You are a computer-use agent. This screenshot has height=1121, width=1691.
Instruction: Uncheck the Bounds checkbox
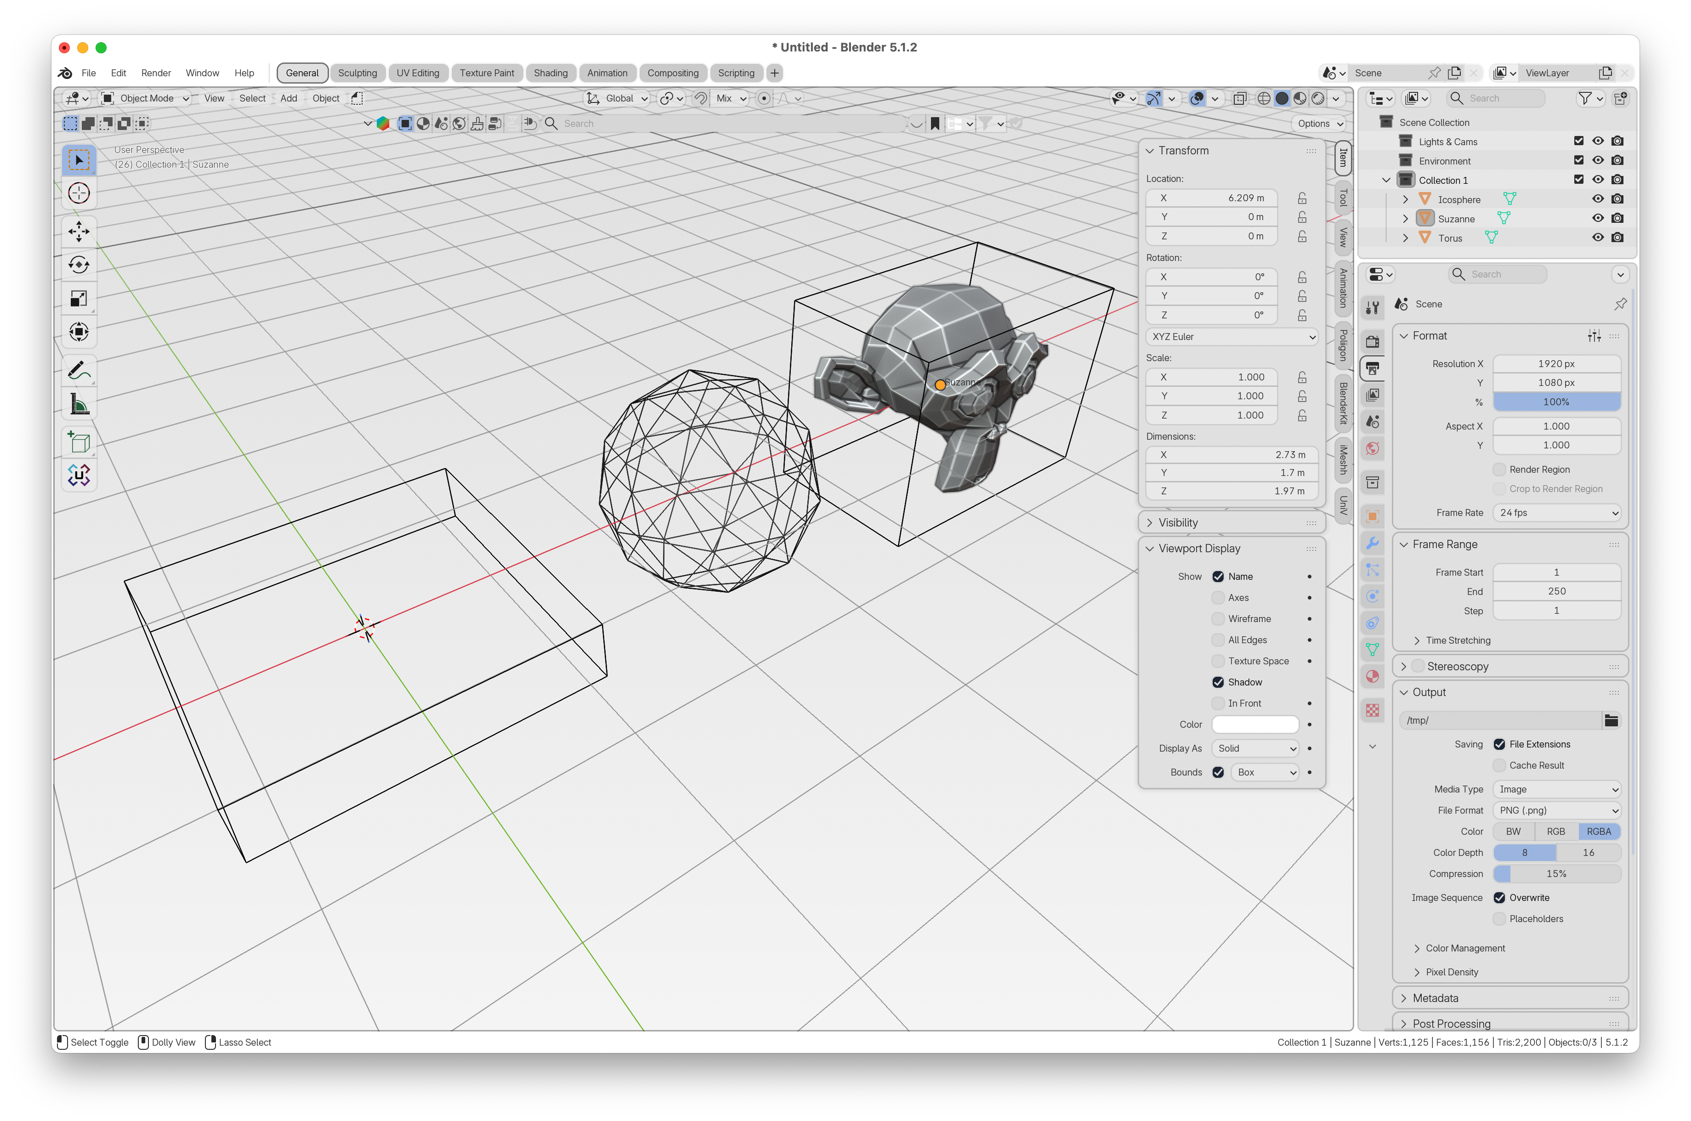1218,773
